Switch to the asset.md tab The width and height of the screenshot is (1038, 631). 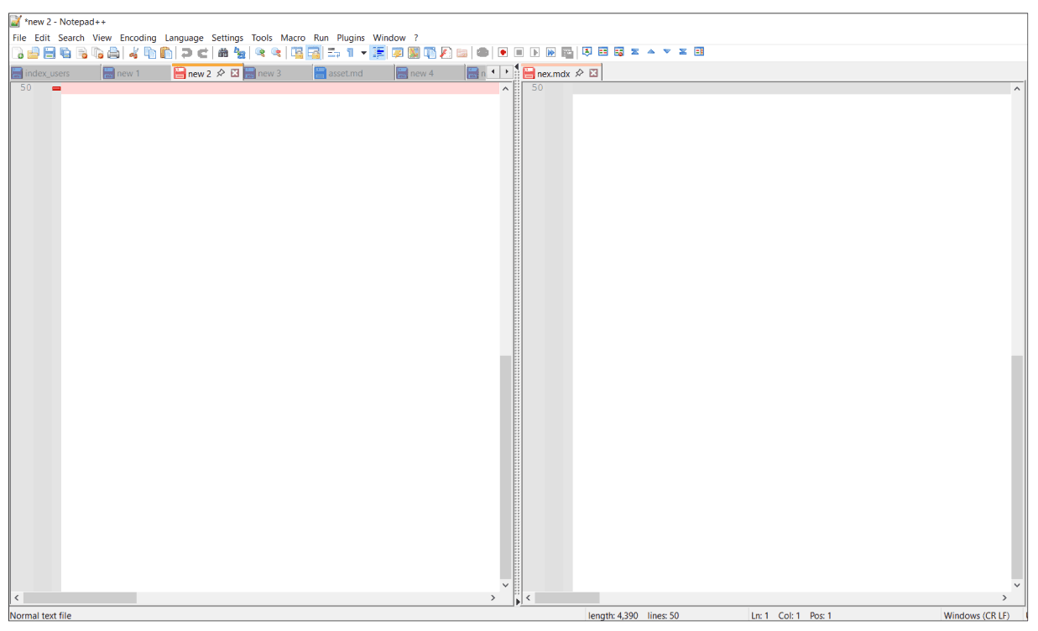[x=344, y=73]
